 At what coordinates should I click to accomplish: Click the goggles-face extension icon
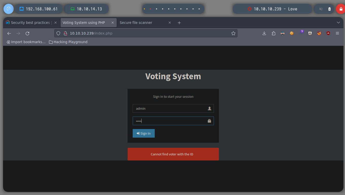[x=283, y=33]
